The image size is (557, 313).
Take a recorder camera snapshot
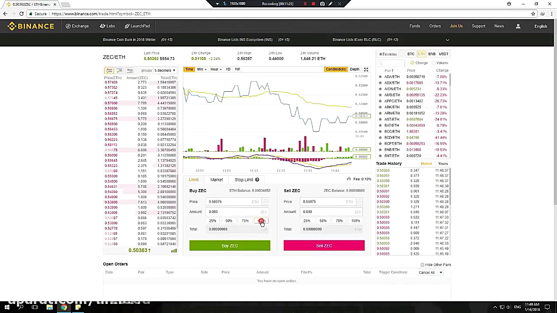[x=322, y=4]
